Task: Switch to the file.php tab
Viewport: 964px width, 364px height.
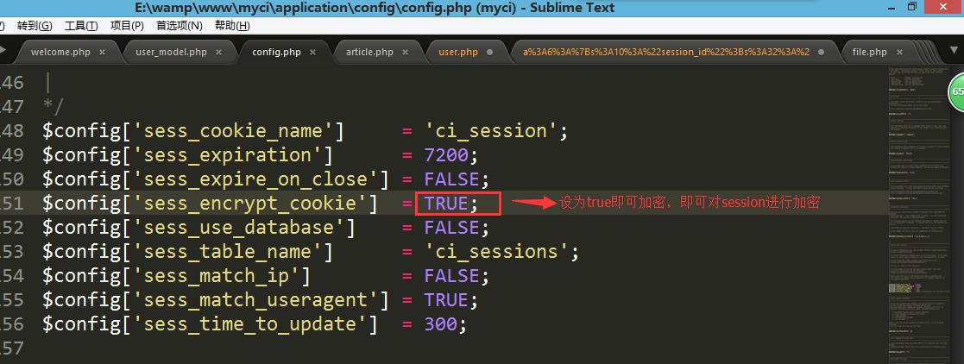Action: pos(869,53)
